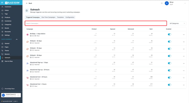This screenshot has height=103, width=189.
Task: Open the Configuration tab
Action: pyautogui.click(x=70, y=17)
